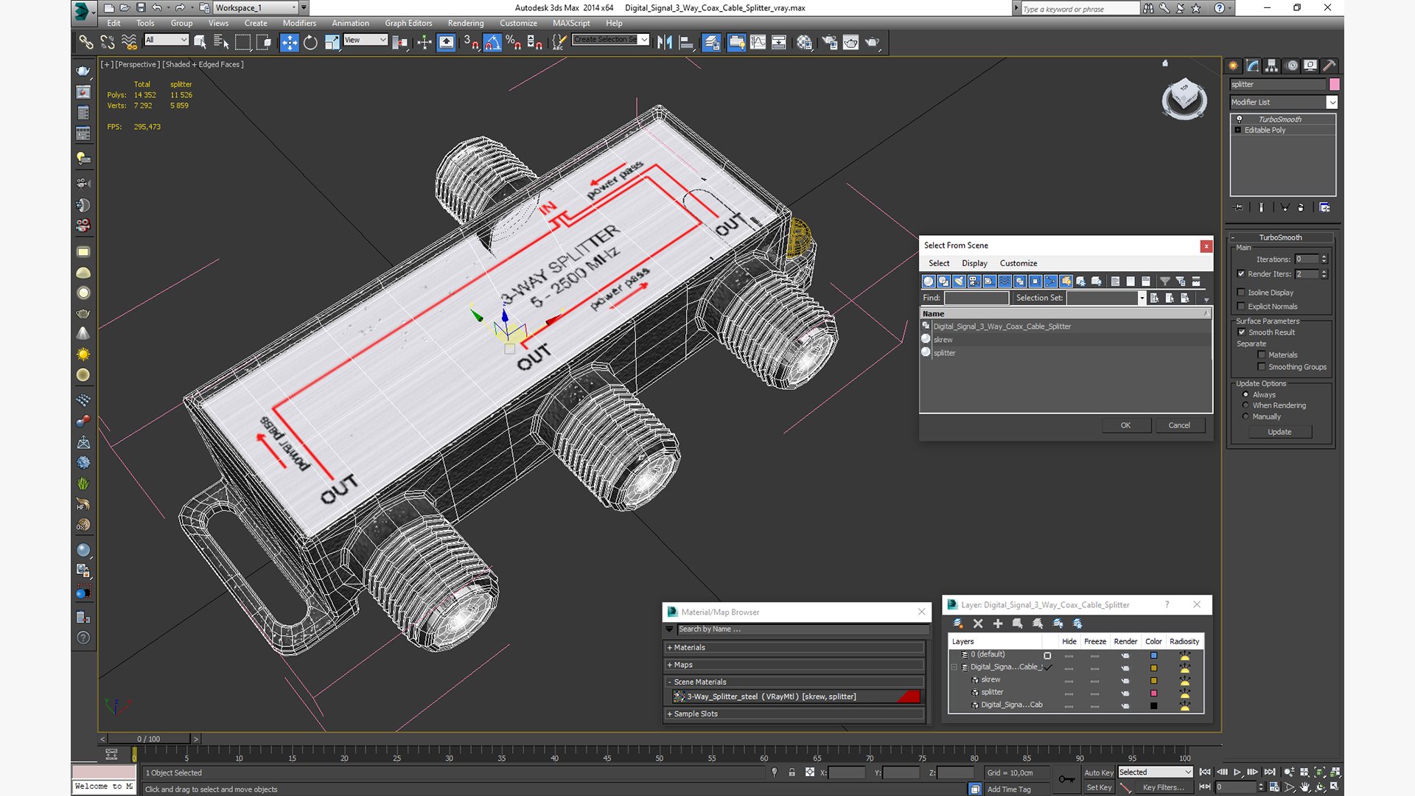Screen dimensions: 1415x796
Task: Toggle Isoline Display checkbox
Action: 1242,293
